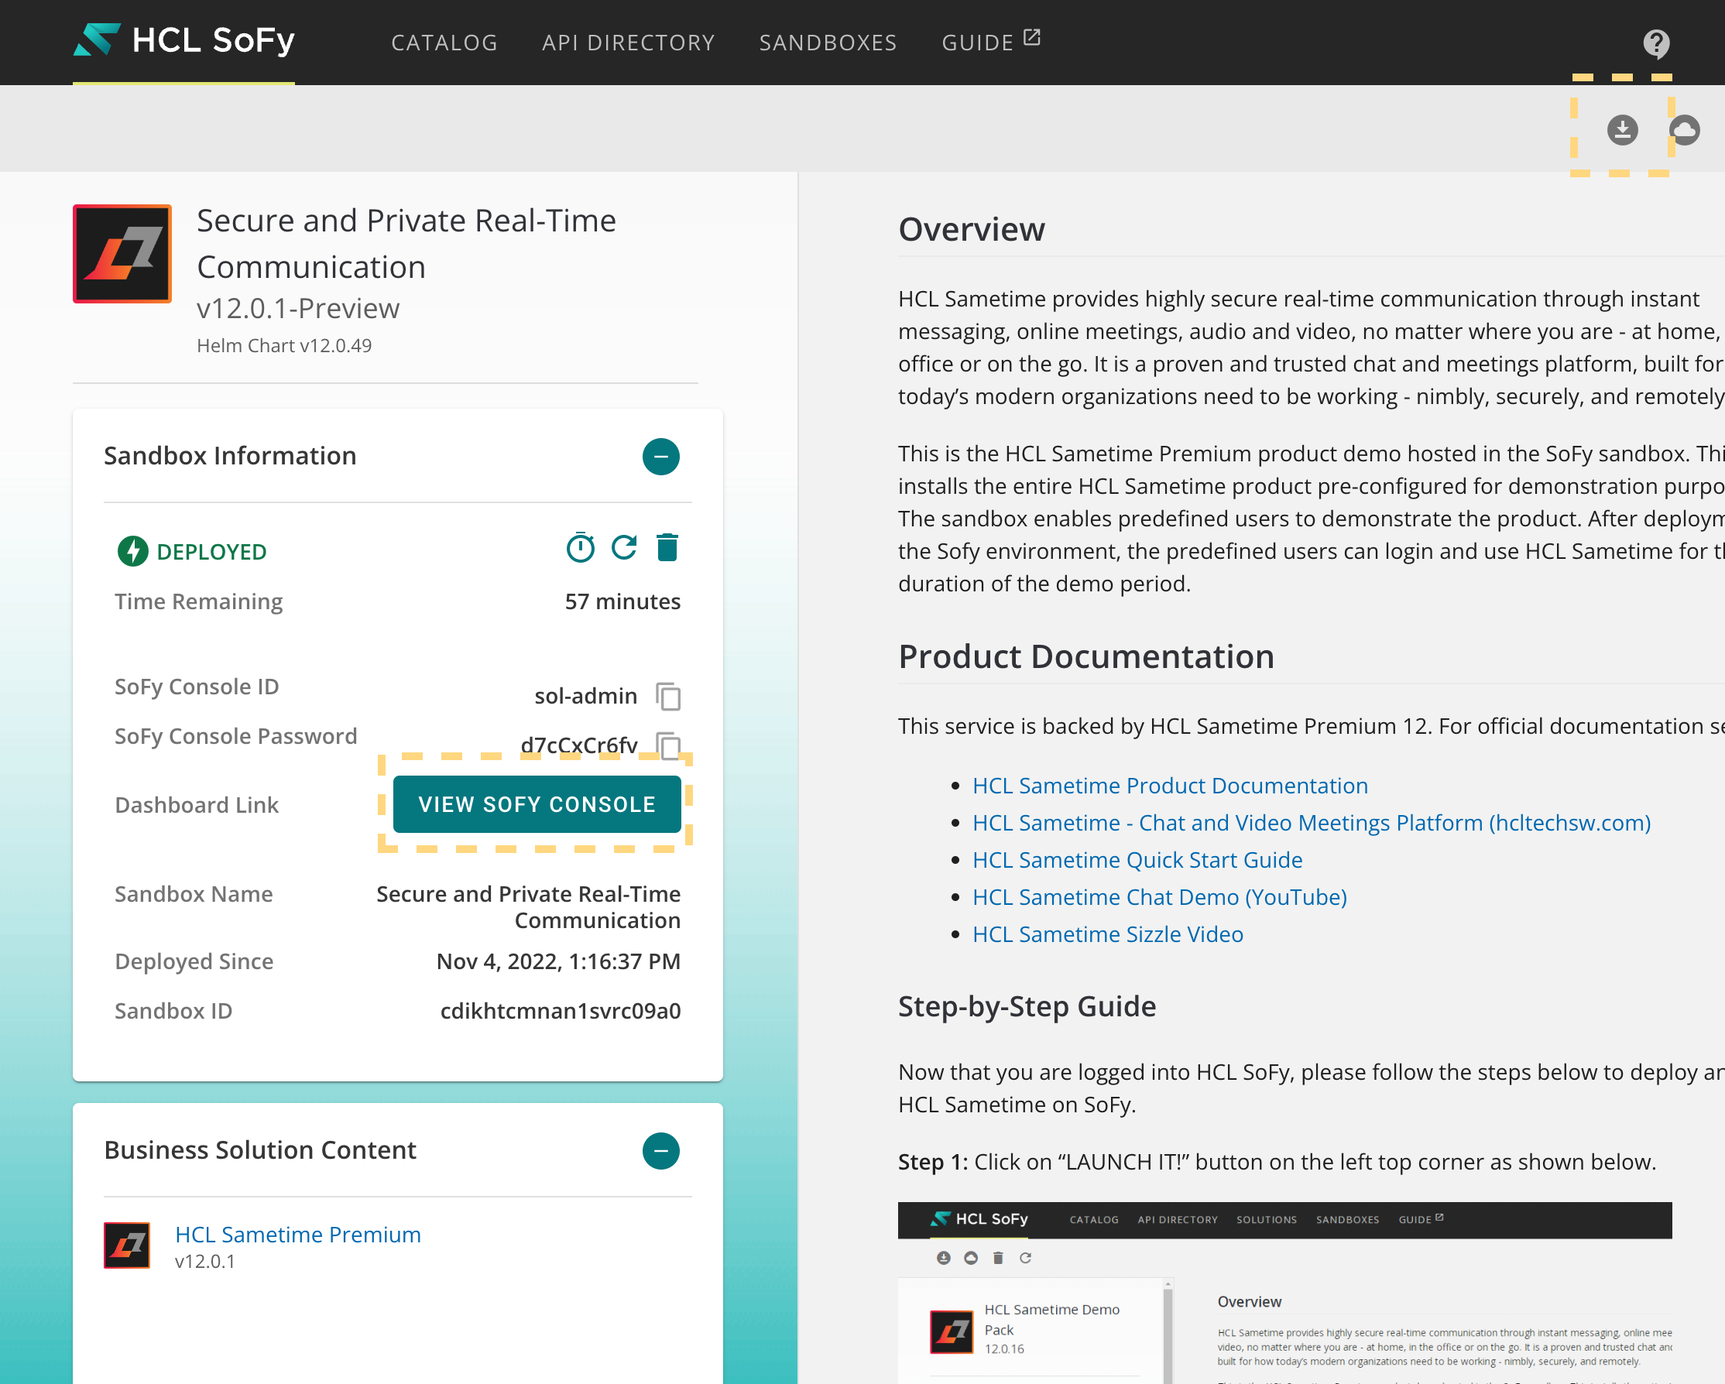Open Chat and Video Meetings Platform link

coord(1312,822)
